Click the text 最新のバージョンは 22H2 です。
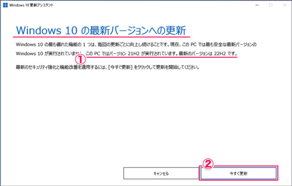Viewport: 292px width, 186px height. 208,54
